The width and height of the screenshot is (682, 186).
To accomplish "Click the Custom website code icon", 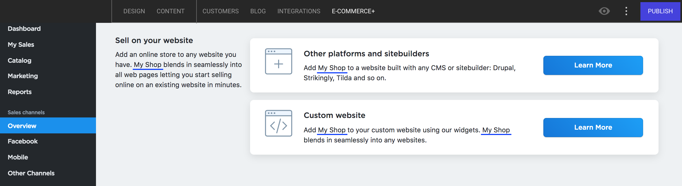I will click(x=279, y=123).
